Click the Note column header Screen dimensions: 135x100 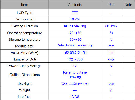pos(128,5)
